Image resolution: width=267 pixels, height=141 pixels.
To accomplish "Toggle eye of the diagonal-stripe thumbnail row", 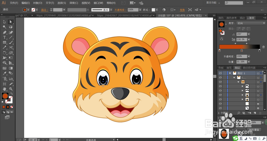I will click(x=220, y=108).
